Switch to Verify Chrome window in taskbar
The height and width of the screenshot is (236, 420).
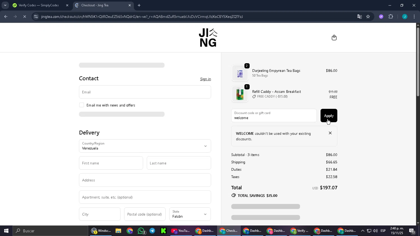coord(299,231)
